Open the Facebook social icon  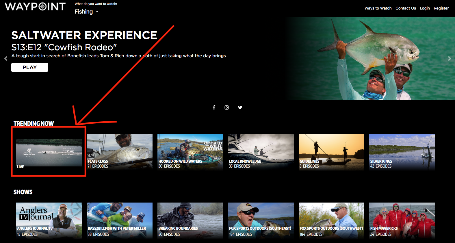coord(214,107)
